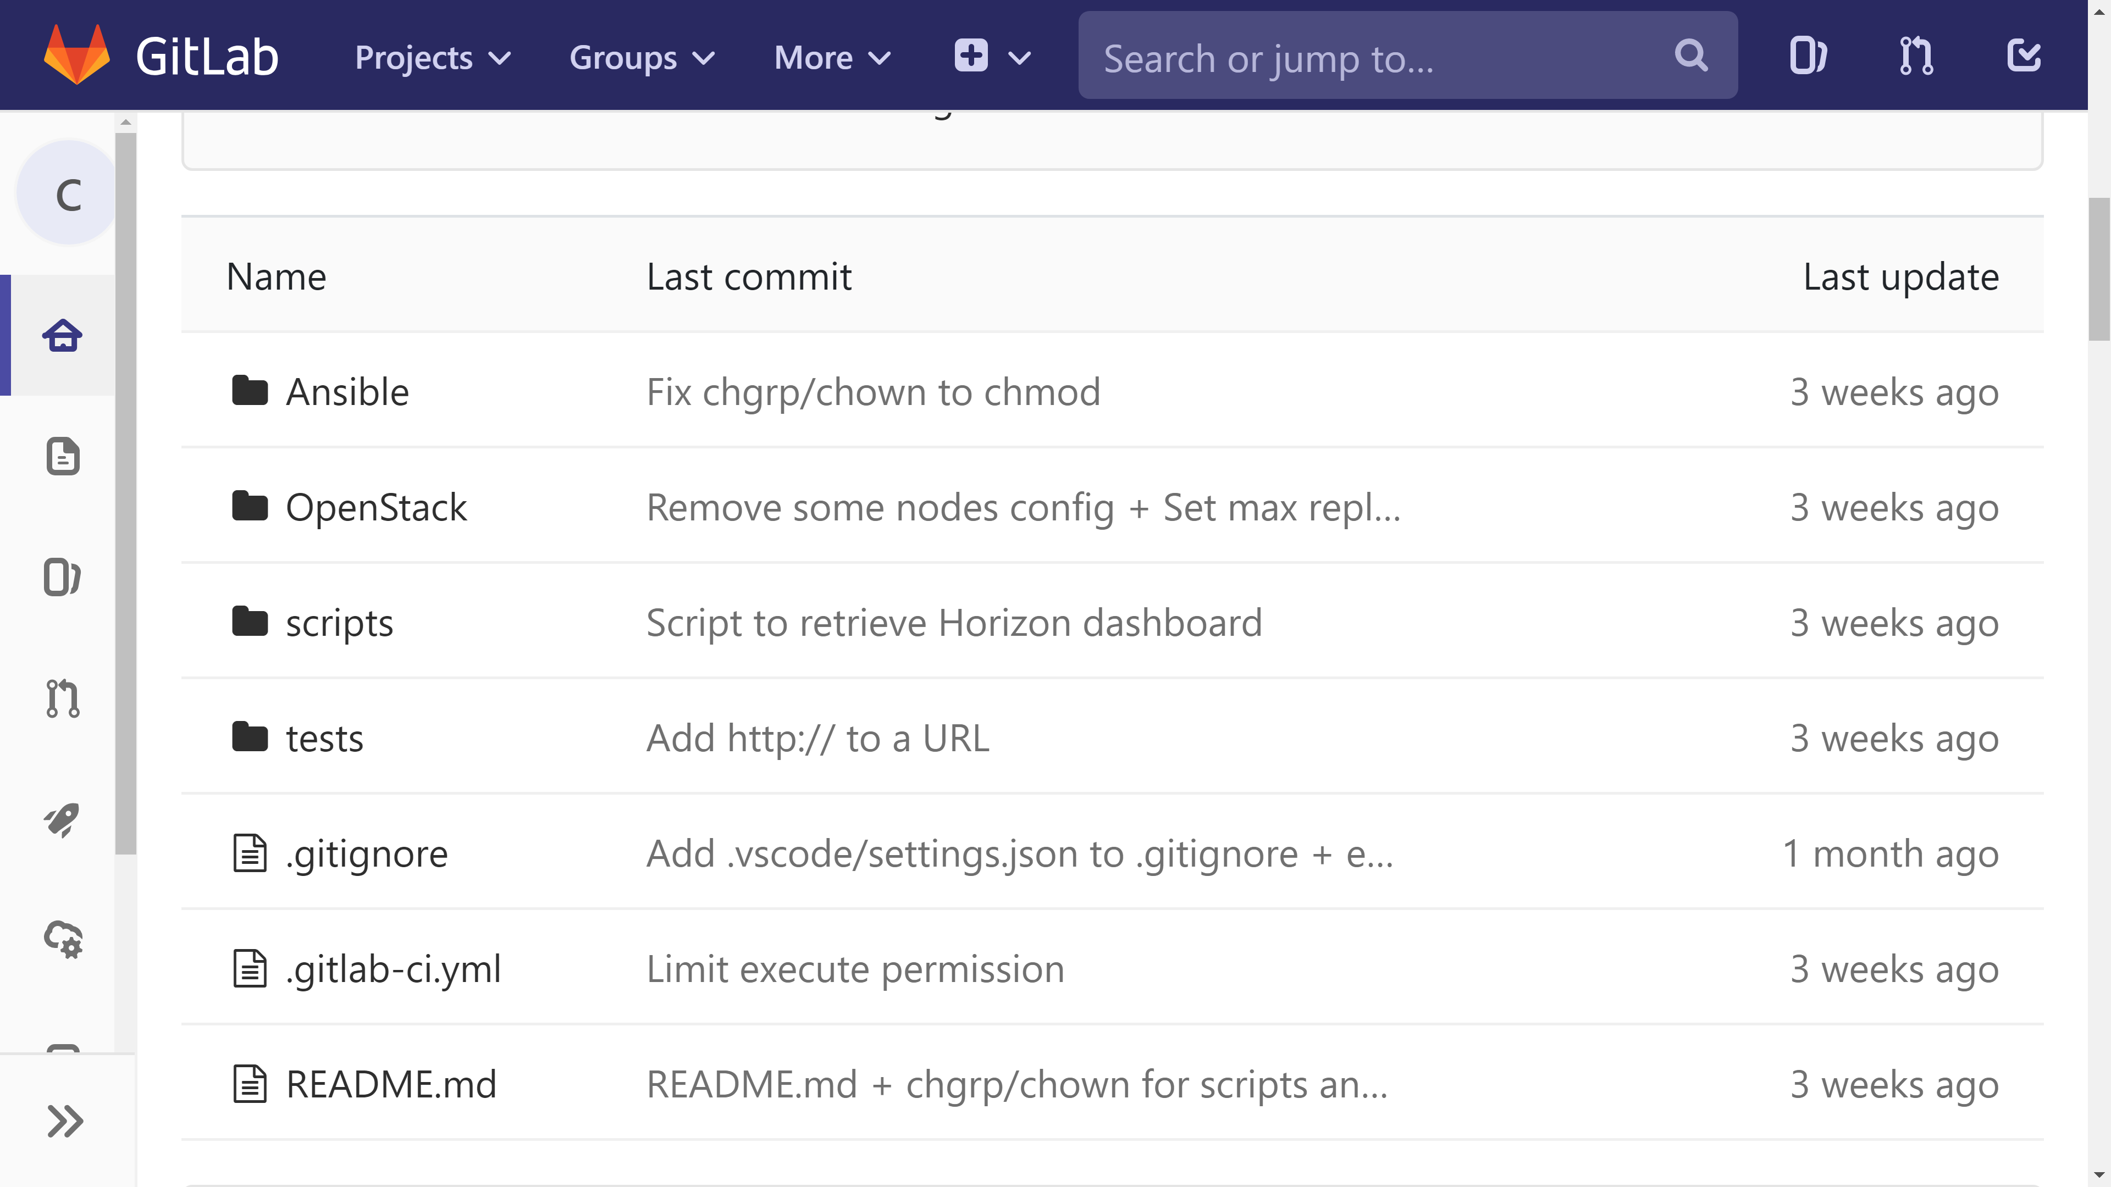Viewport: 2111px width, 1187px height.
Task: Click the scripts folder icon
Action: (x=249, y=622)
